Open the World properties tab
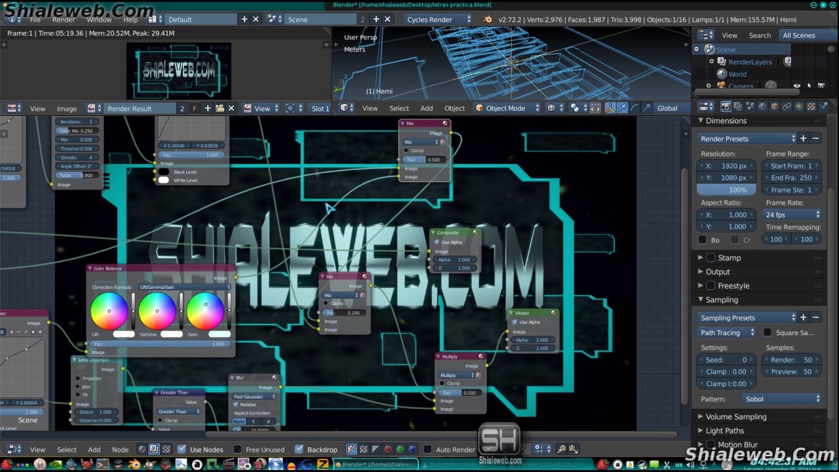839x472 pixels. [x=762, y=107]
